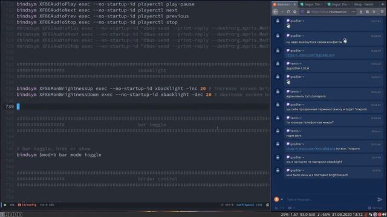Expand gop5ter dropdown on brightnessctl message
This screenshot has width=387, height=217.
tap(304, 170)
